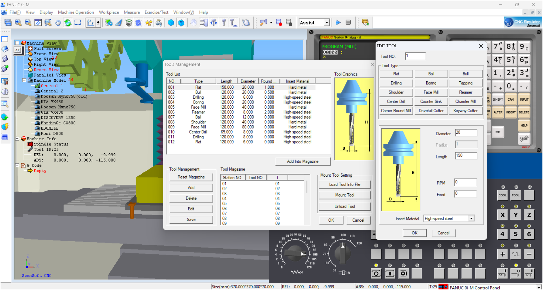
Task: Collapse the Machine Model tree node
Action: tap(24, 80)
